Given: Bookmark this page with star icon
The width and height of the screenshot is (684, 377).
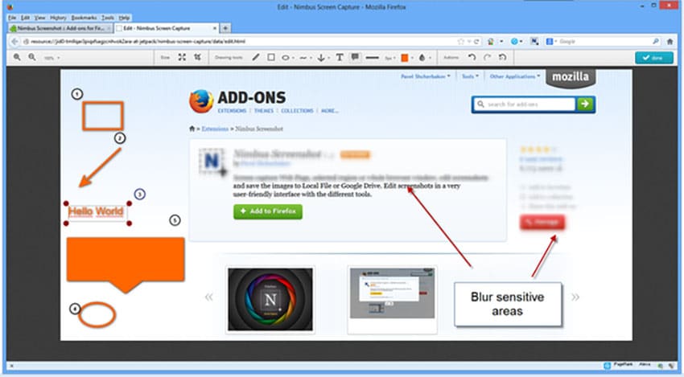Looking at the screenshot, I should (x=460, y=42).
